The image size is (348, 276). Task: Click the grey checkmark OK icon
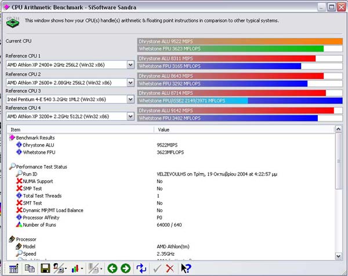157,268
